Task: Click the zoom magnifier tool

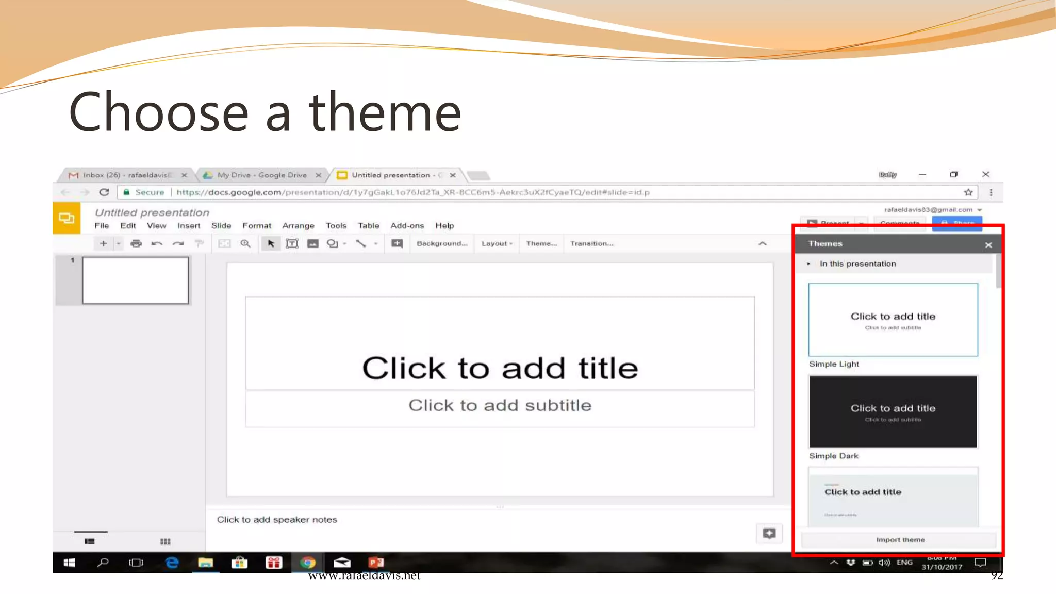Action: [x=245, y=243]
